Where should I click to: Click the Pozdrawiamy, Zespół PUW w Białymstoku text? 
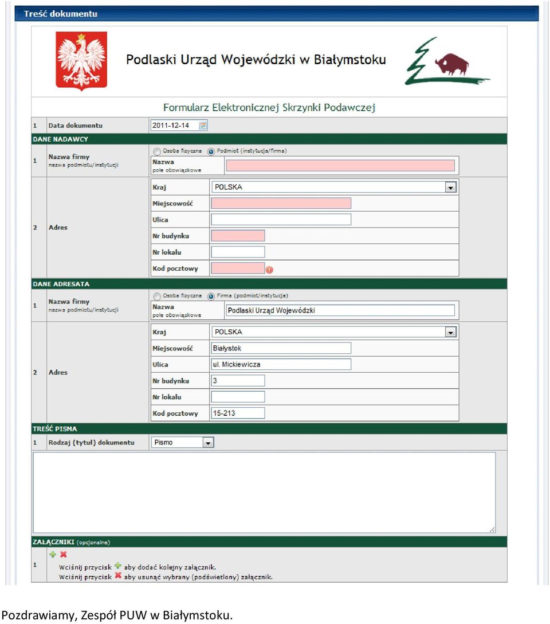pyautogui.click(x=117, y=615)
